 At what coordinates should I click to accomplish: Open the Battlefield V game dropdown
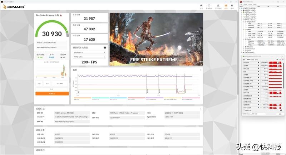click(89, 52)
